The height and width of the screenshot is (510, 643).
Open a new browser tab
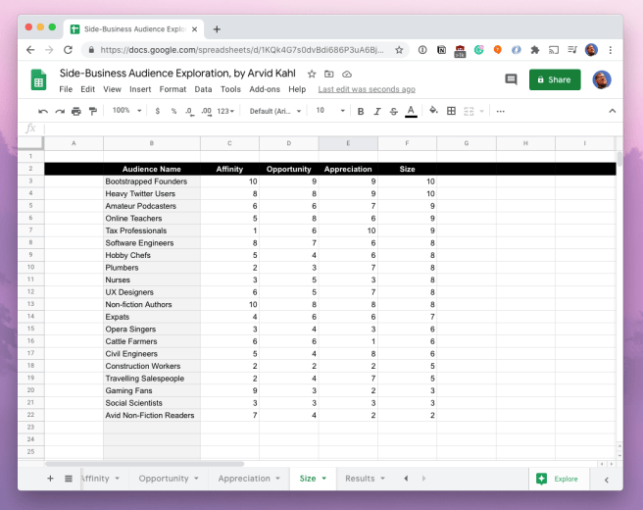click(x=217, y=29)
